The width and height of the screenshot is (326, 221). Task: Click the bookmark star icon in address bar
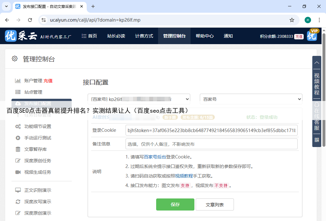click(x=292, y=20)
